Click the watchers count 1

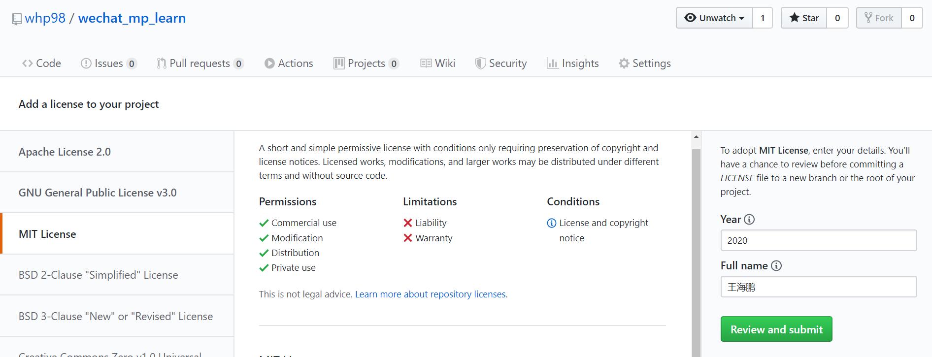[763, 18]
